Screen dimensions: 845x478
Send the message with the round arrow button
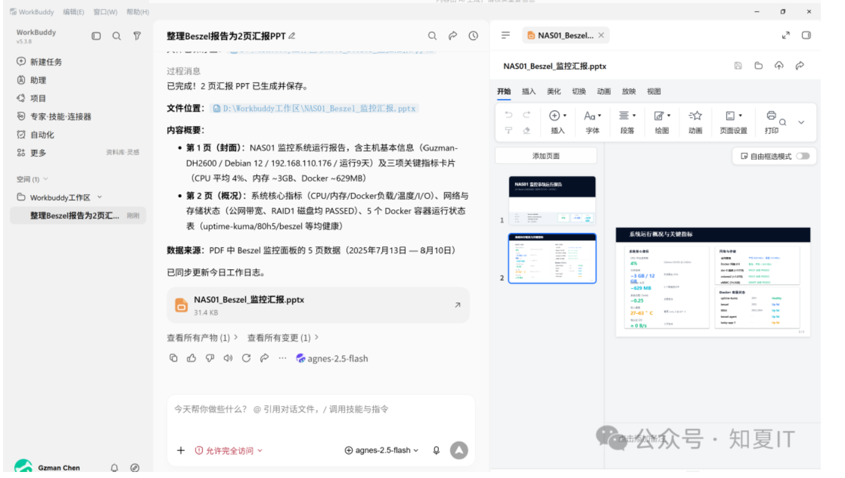point(459,450)
